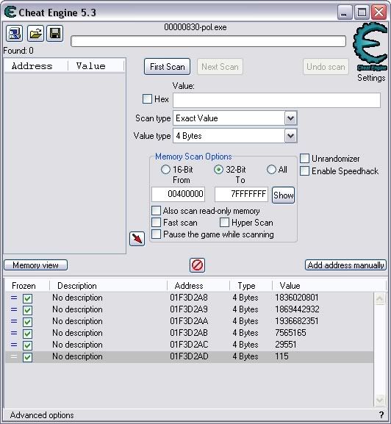Image resolution: width=391 pixels, height=424 pixels.
Task: Click freeze indicator for address 01F3D2AC
Action: tap(14, 345)
